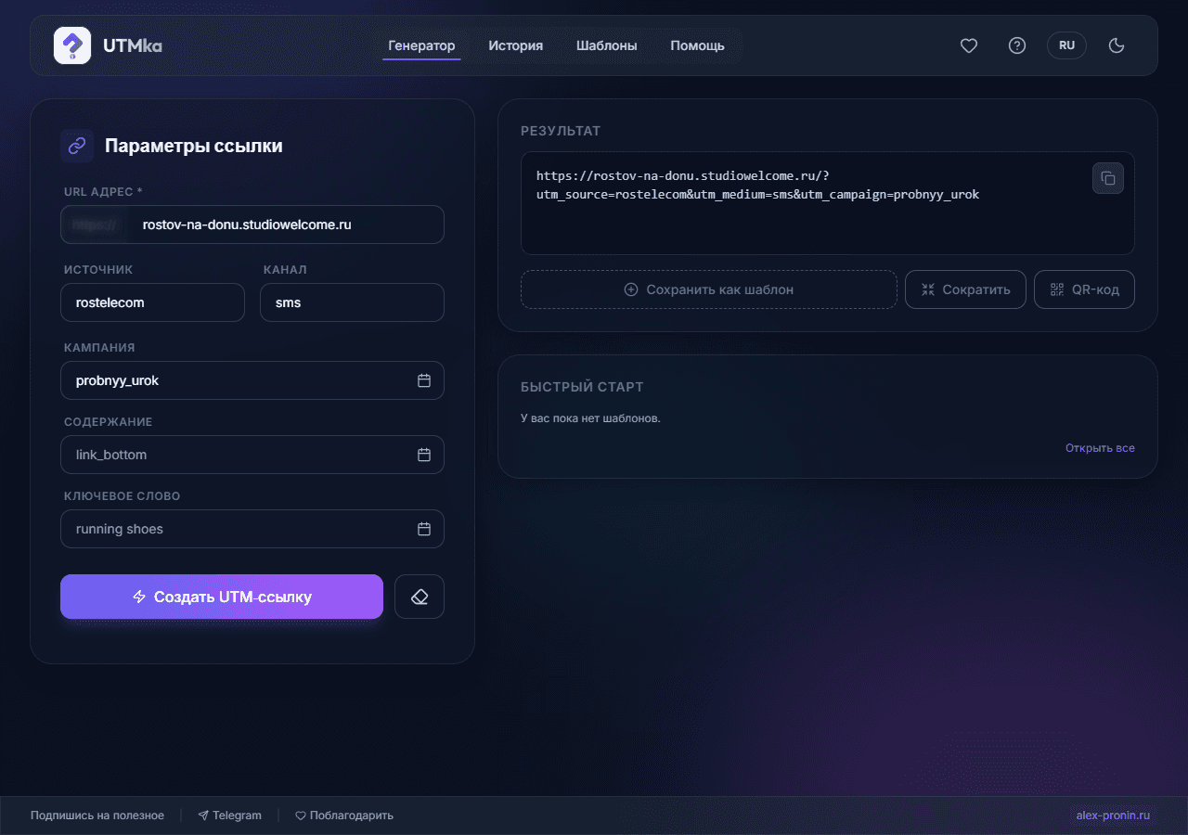Clear the form with the eraser icon

click(x=420, y=597)
